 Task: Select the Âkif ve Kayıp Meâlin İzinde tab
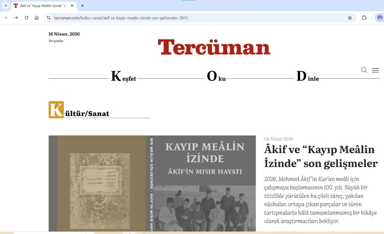[41, 6]
